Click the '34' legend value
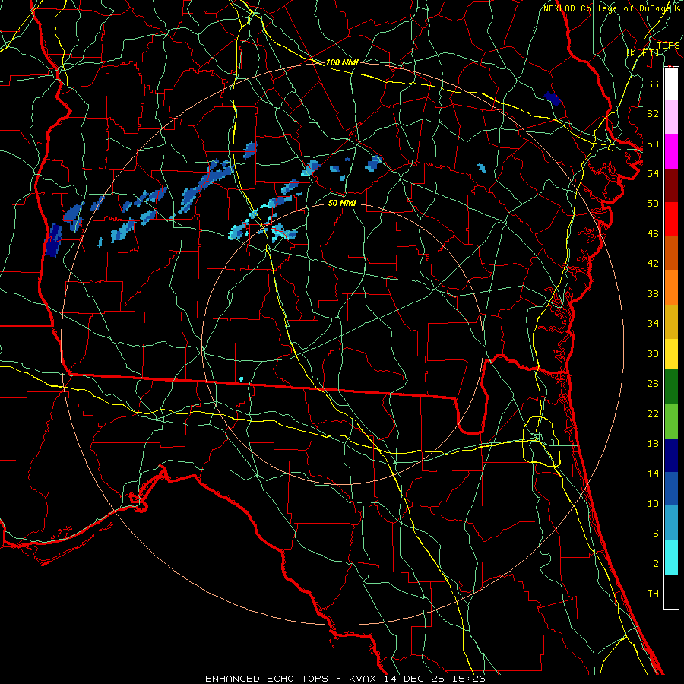 [653, 324]
